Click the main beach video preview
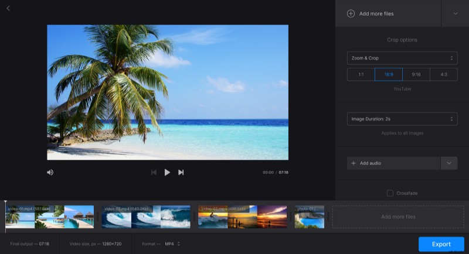 [x=168, y=92]
